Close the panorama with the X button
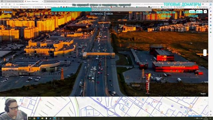Image resolution: width=213 pixels, height=120 pixels. (x=205, y=12)
